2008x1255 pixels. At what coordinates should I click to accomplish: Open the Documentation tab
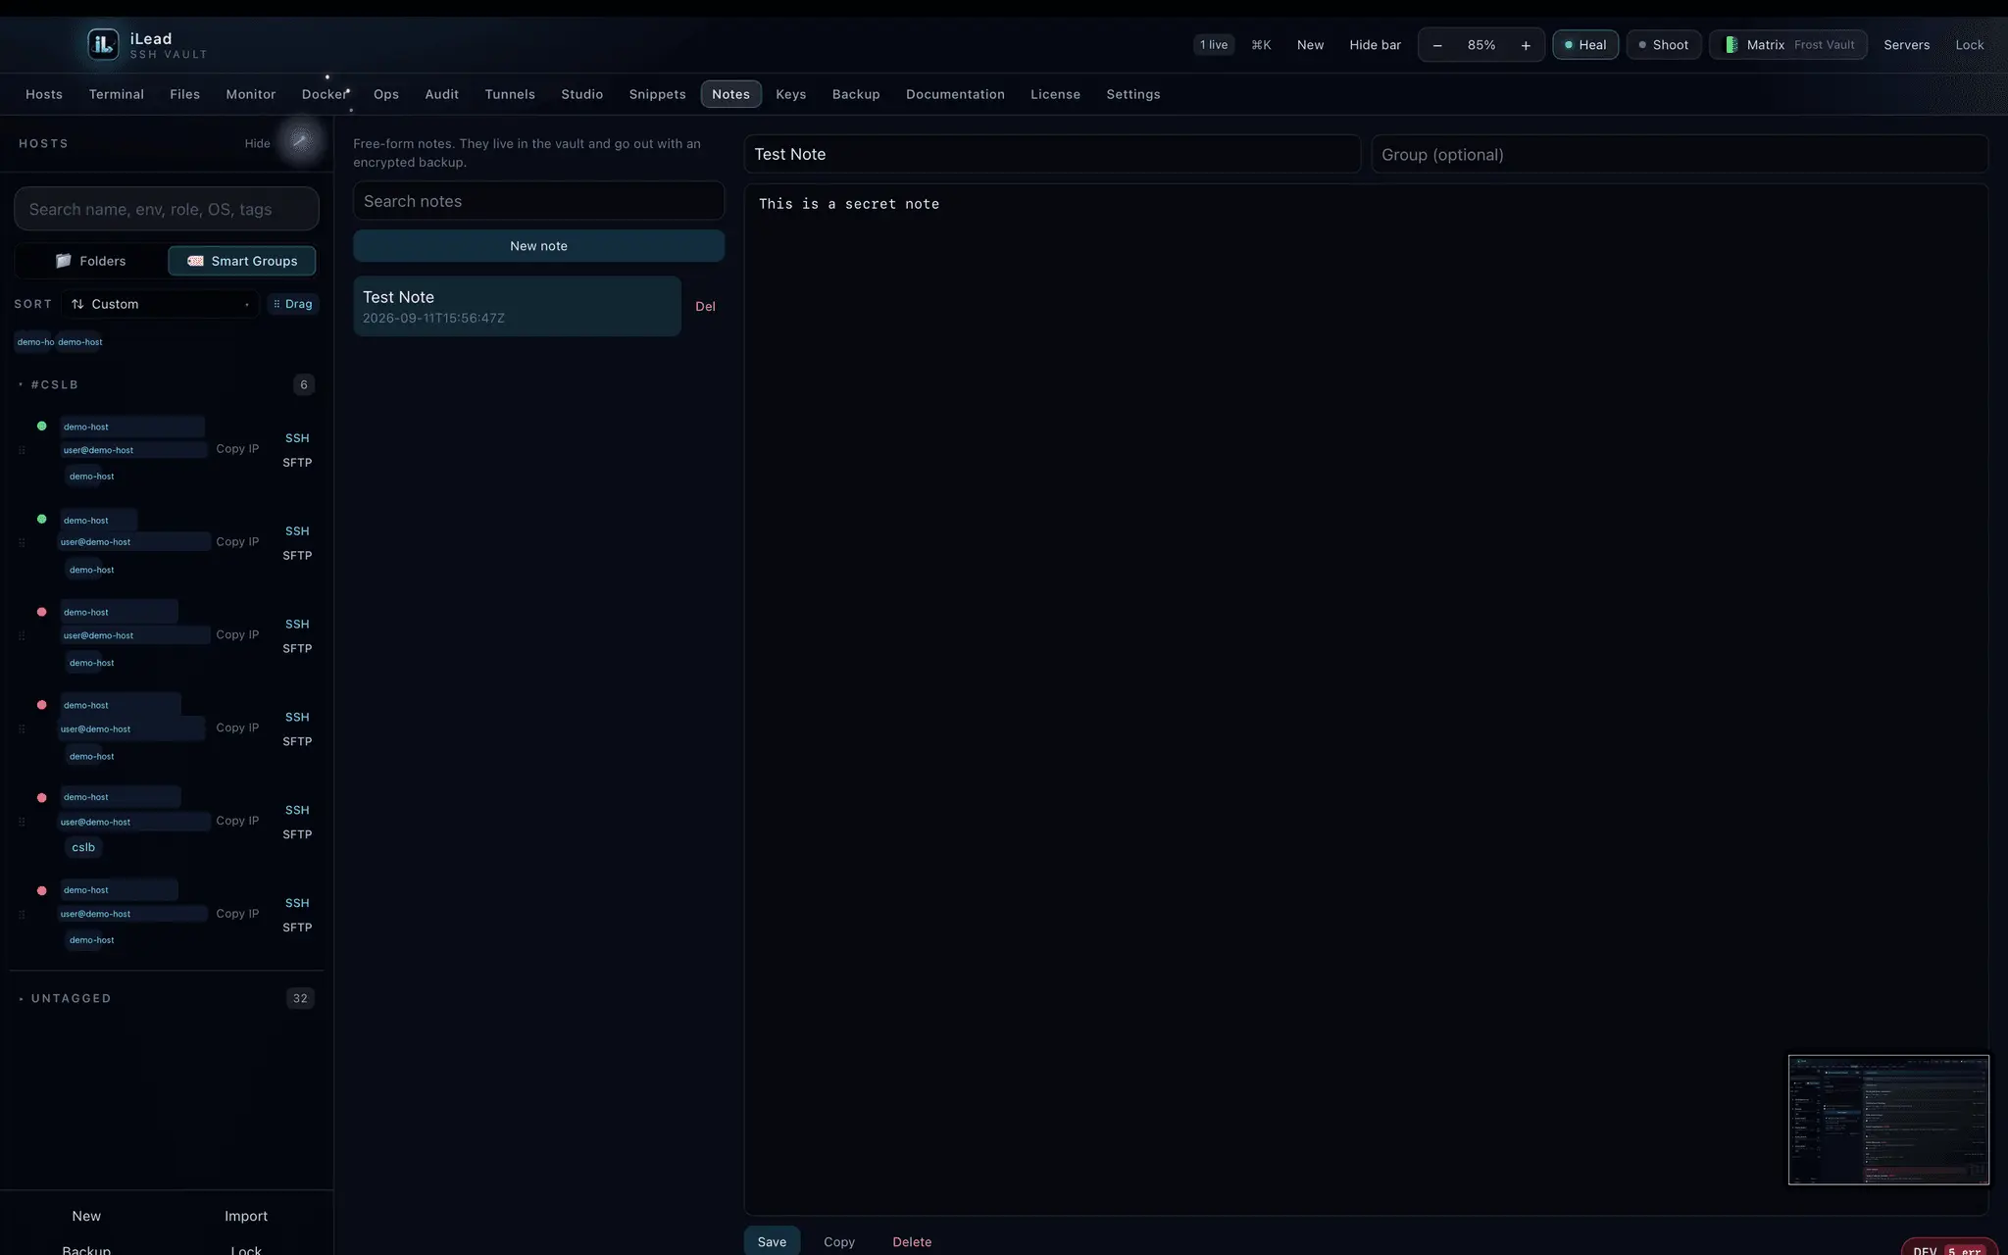coord(955,94)
